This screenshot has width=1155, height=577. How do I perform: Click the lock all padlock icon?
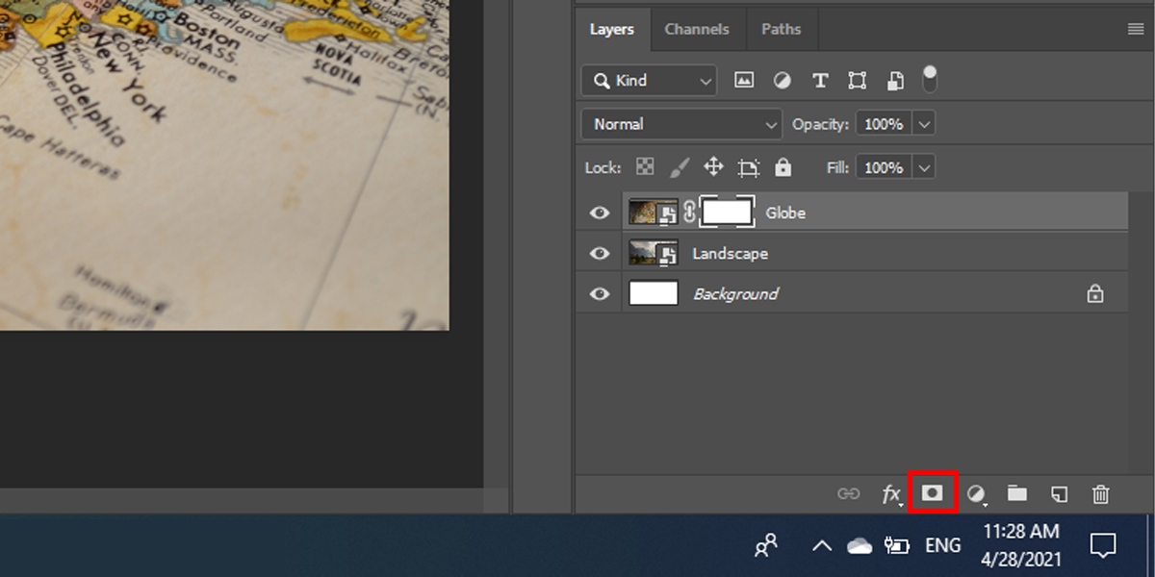(x=783, y=167)
